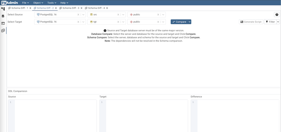The width and height of the screenshot is (281, 132).
Task: Clear the source server PostgreSQL 16 selection
Action: point(78,15)
